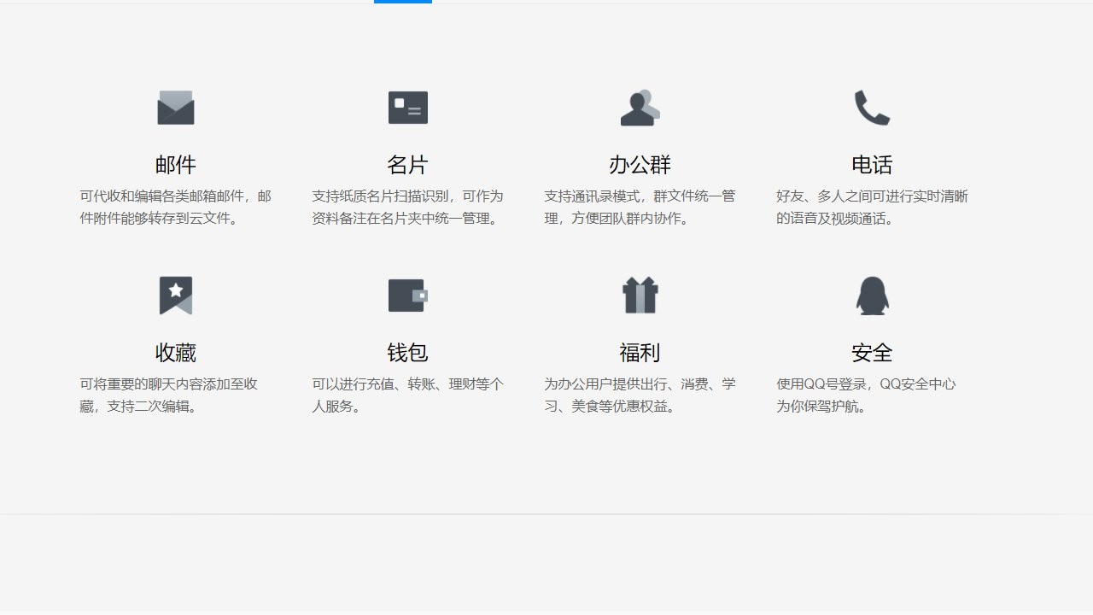Open the 收藏 feature via its title
Screen dimensions: 1093x615
tap(176, 352)
